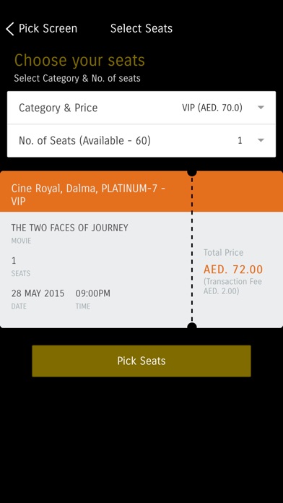Tap the AED. 72.00 total price
The height and width of the screenshot is (503, 283).
click(233, 270)
